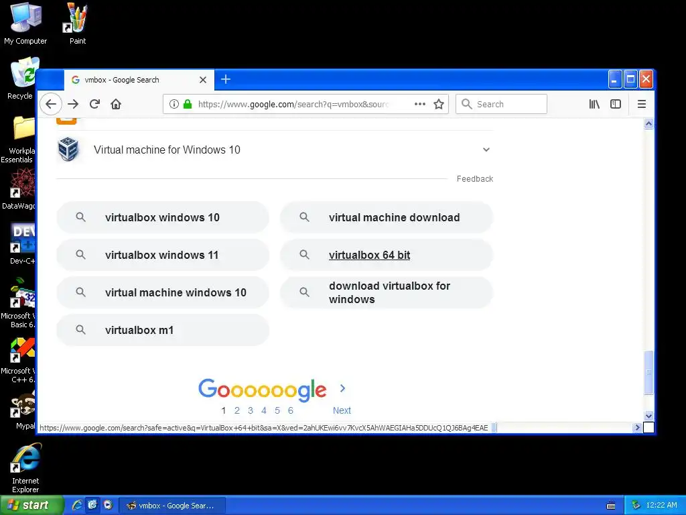This screenshot has width=686, height=515.
Task: Open virtualbox 64 bit suggestion
Action: click(387, 255)
